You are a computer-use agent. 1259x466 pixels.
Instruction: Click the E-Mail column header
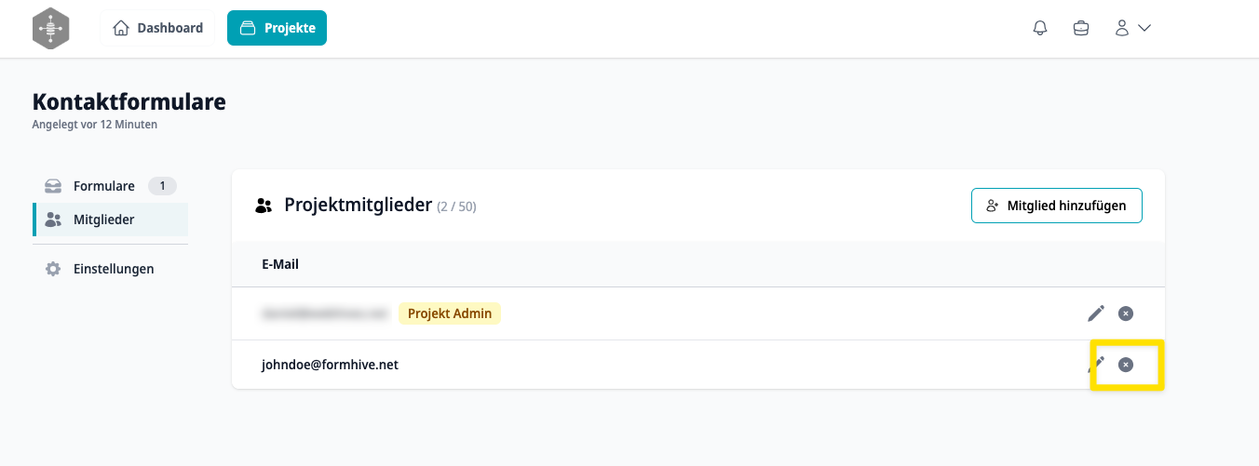[280, 264]
